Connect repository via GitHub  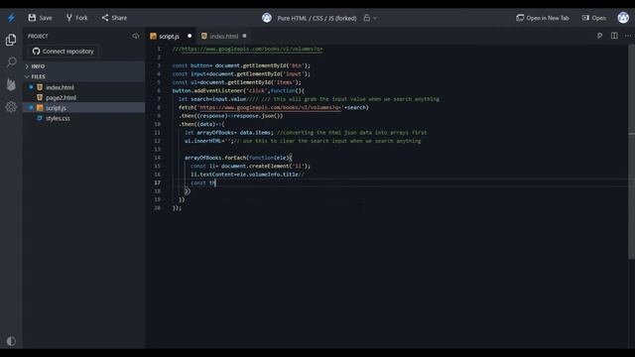click(x=63, y=52)
